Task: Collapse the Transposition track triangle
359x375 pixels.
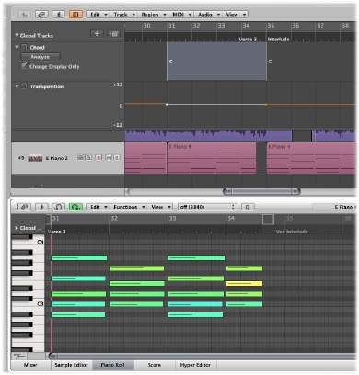Action: (17, 86)
